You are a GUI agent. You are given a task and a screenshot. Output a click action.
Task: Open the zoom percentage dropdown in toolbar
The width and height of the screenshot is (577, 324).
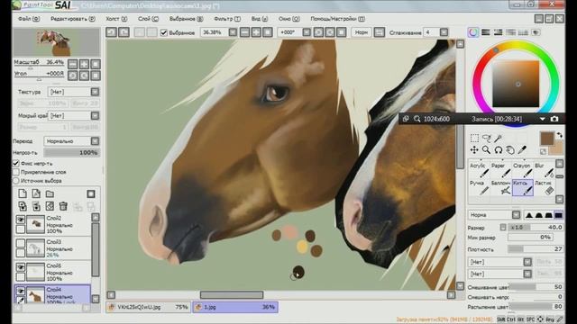pyautogui.click(x=233, y=32)
